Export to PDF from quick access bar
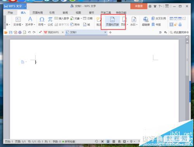Viewport: 194px width, 147px height. 15,33
